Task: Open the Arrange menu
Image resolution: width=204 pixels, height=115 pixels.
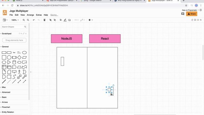Action: tap(30, 15)
